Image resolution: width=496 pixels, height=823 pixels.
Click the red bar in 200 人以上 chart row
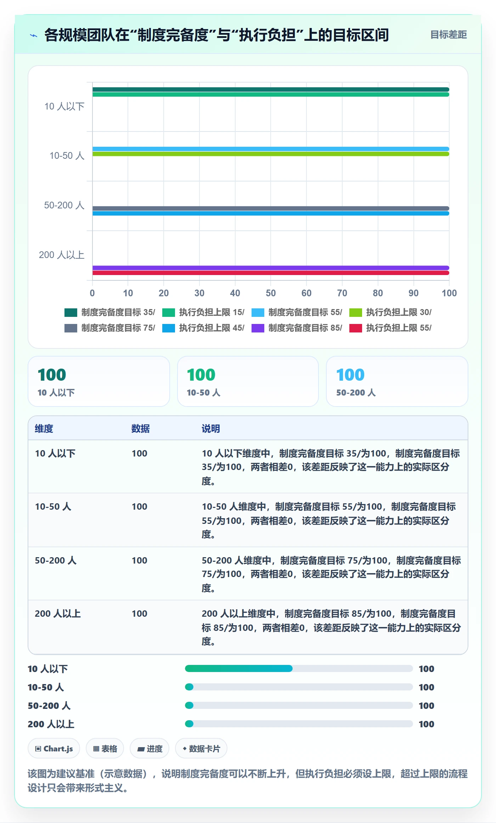coord(271,273)
